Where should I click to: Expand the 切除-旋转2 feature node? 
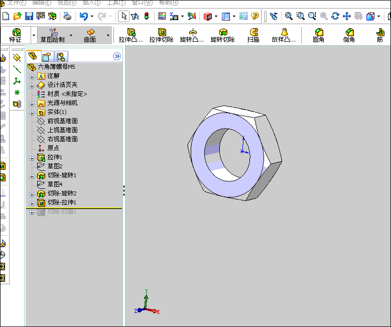pyautogui.click(x=32, y=194)
